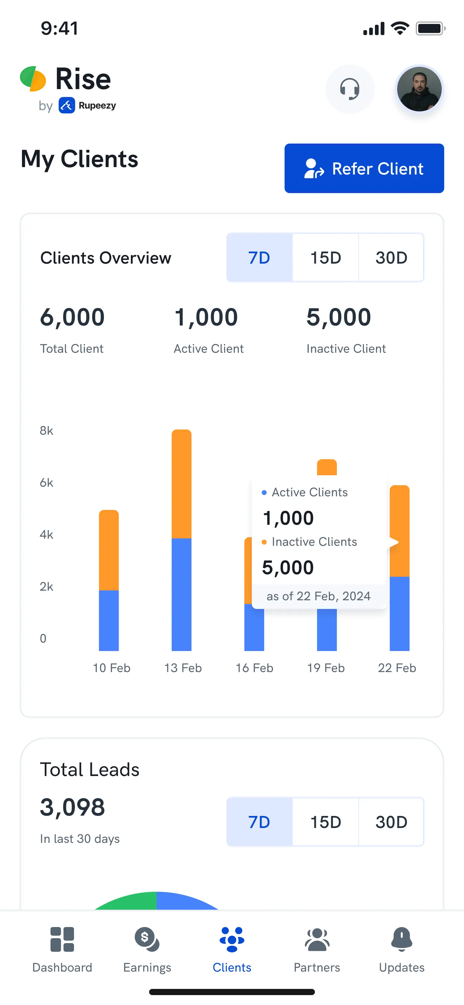Tap the battery status icon

(x=431, y=28)
